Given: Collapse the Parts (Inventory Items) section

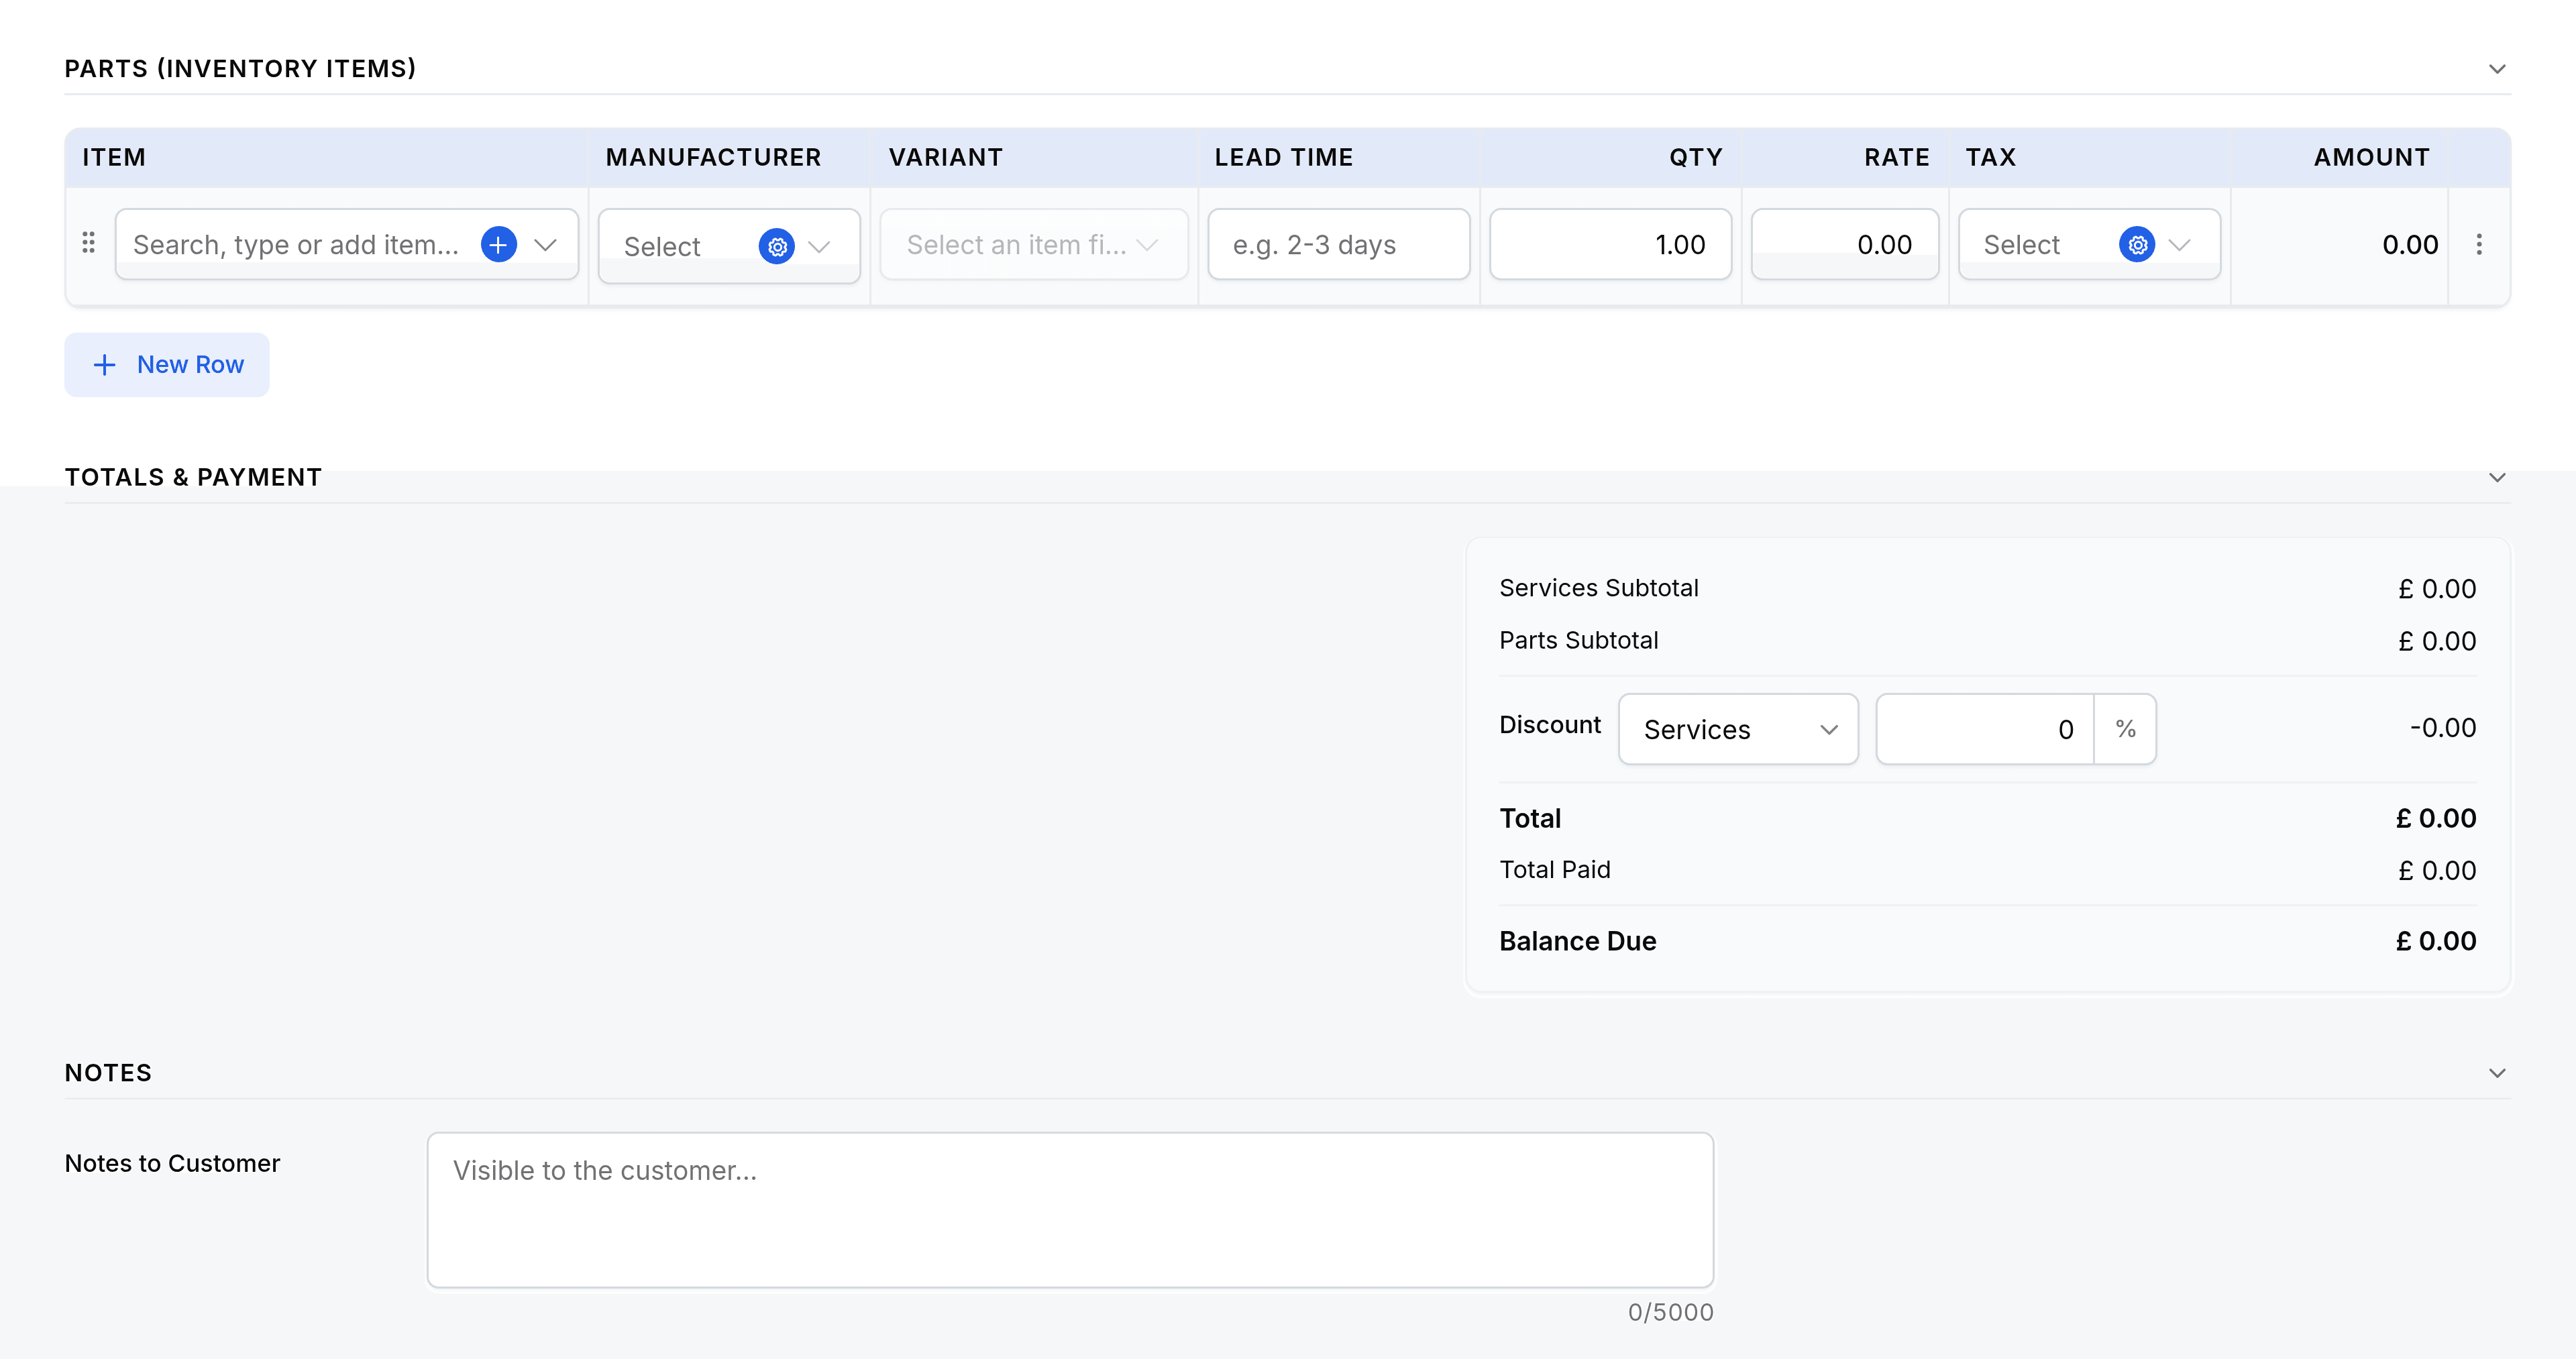Looking at the screenshot, I should pos(2496,69).
